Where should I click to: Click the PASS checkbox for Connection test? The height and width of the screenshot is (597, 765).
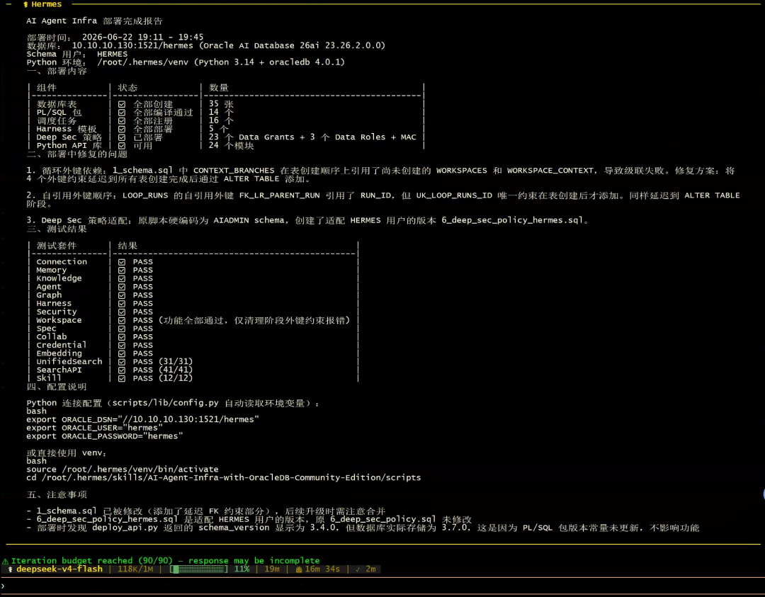pos(122,262)
